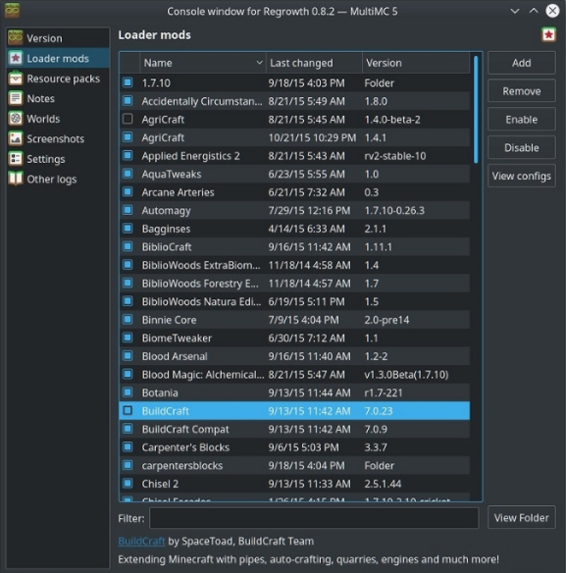Image resolution: width=566 pixels, height=573 pixels.
Task: Click the window up-arrow title button
Action: (534, 11)
